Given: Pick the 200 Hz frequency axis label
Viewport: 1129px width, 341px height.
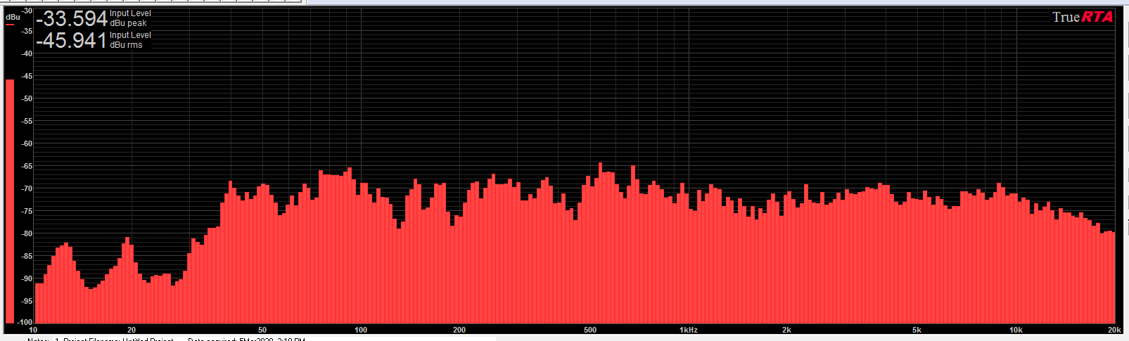Looking at the screenshot, I should coord(459,330).
